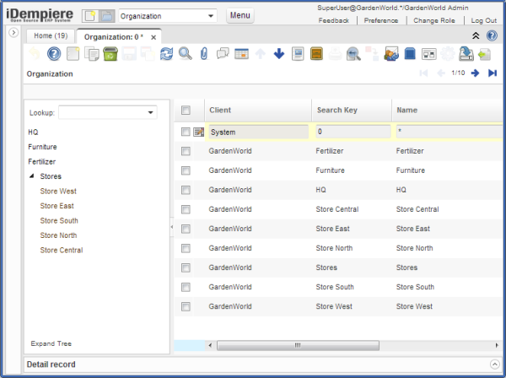Screen dimensions: 506x378
Task: Open the Report icon in the toolbar
Action: pyautogui.click(x=298, y=54)
